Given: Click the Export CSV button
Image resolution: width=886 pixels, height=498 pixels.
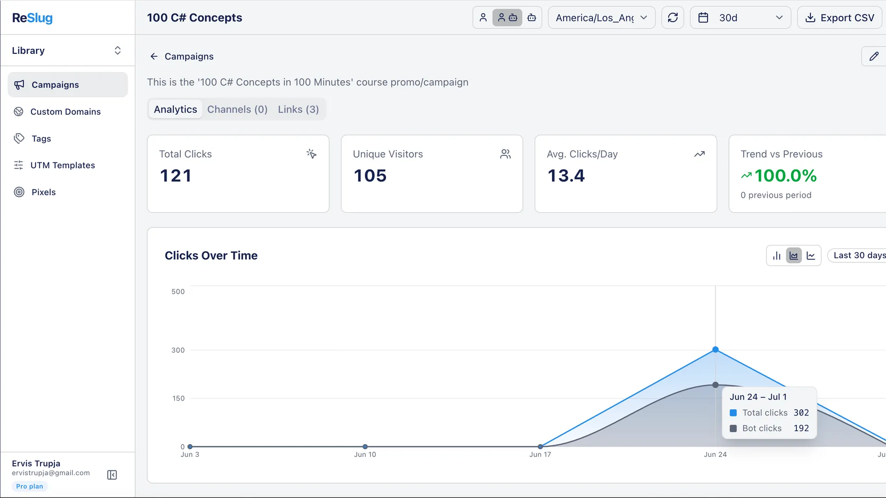Looking at the screenshot, I should (x=840, y=18).
